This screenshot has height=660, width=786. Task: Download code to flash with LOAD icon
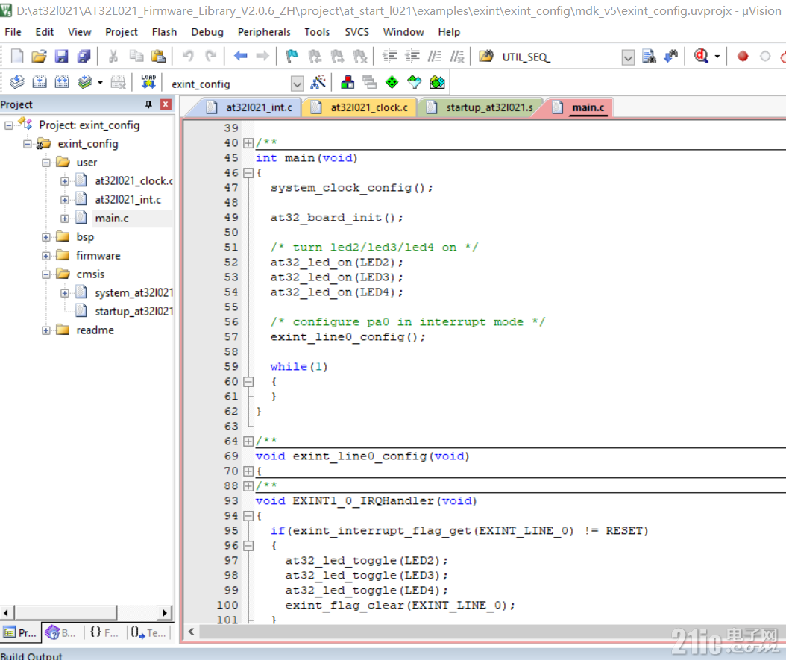click(x=148, y=82)
